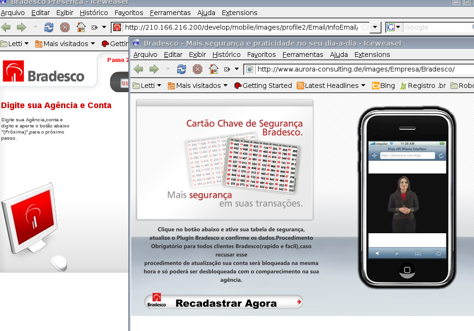474x331 pixels.
Task: Open the dropdown arrow after the tag icon, front window
Action: [237, 69]
